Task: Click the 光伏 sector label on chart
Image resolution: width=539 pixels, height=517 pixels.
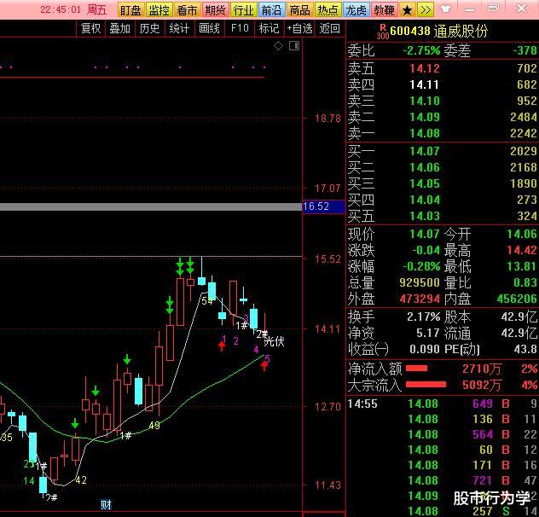Action: coord(274,341)
